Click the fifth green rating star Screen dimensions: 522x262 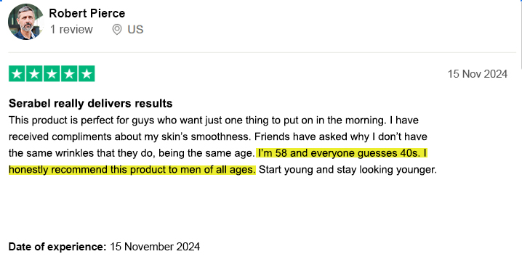pos(87,73)
